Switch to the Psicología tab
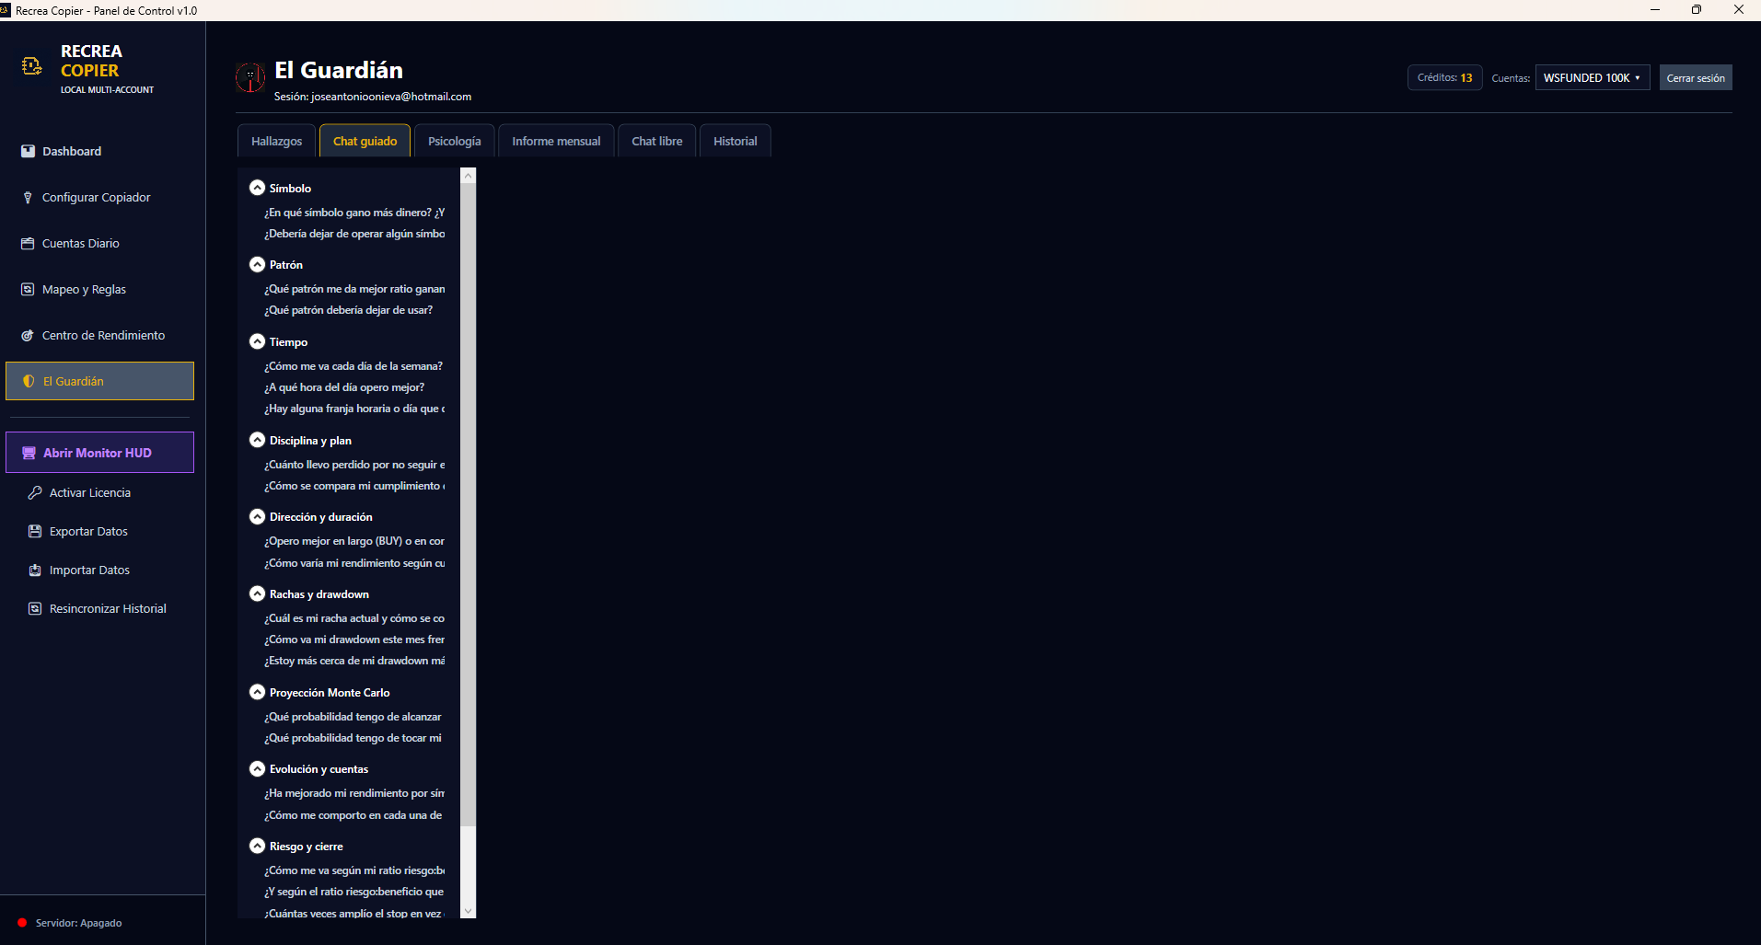 click(x=454, y=141)
